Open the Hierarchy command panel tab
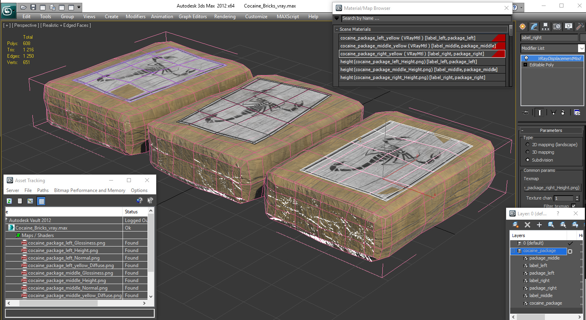This screenshot has height=320, width=586. click(546, 26)
